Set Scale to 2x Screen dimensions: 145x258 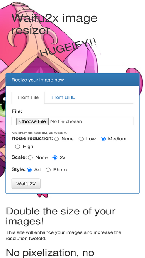coord(55,158)
